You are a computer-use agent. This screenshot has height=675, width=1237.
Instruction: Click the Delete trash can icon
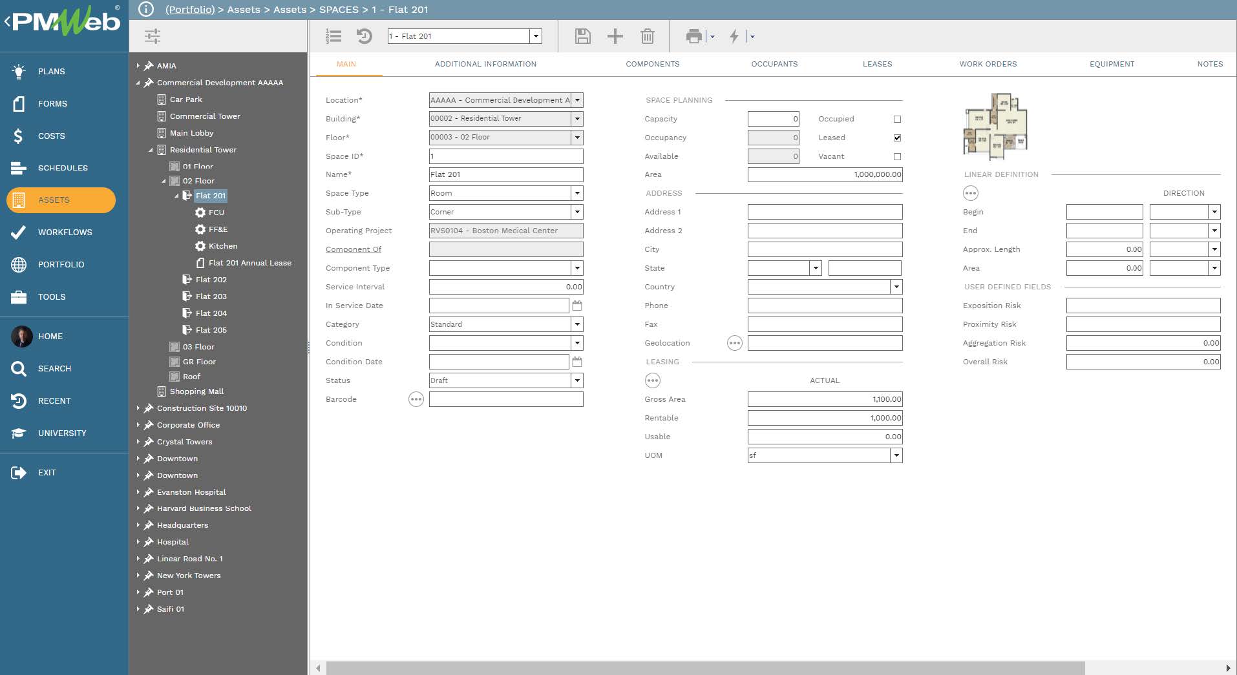647,36
